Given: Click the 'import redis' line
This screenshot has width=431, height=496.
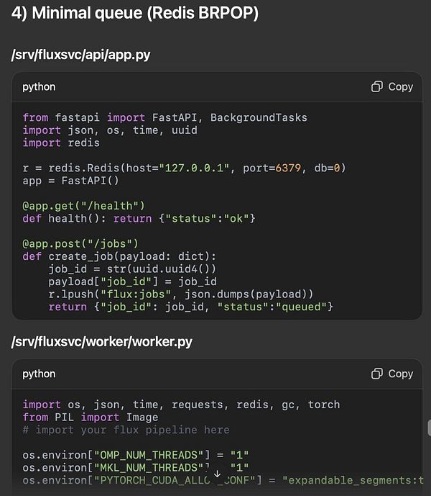Looking at the screenshot, I should coord(61,143).
